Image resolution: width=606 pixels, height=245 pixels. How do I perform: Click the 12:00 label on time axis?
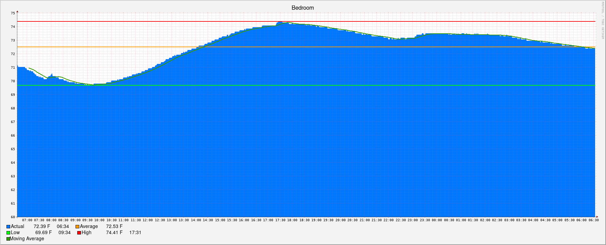[x=148, y=220]
